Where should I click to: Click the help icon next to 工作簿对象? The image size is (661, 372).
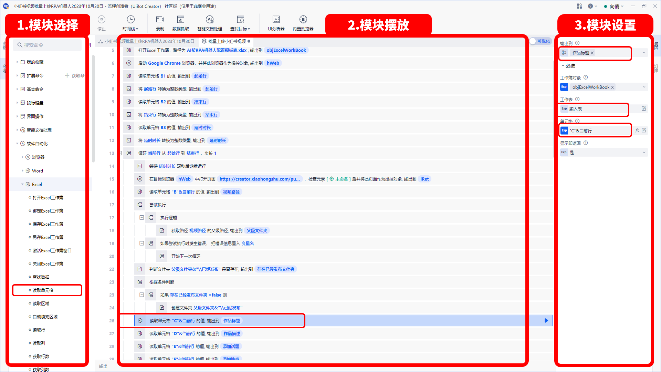point(586,77)
